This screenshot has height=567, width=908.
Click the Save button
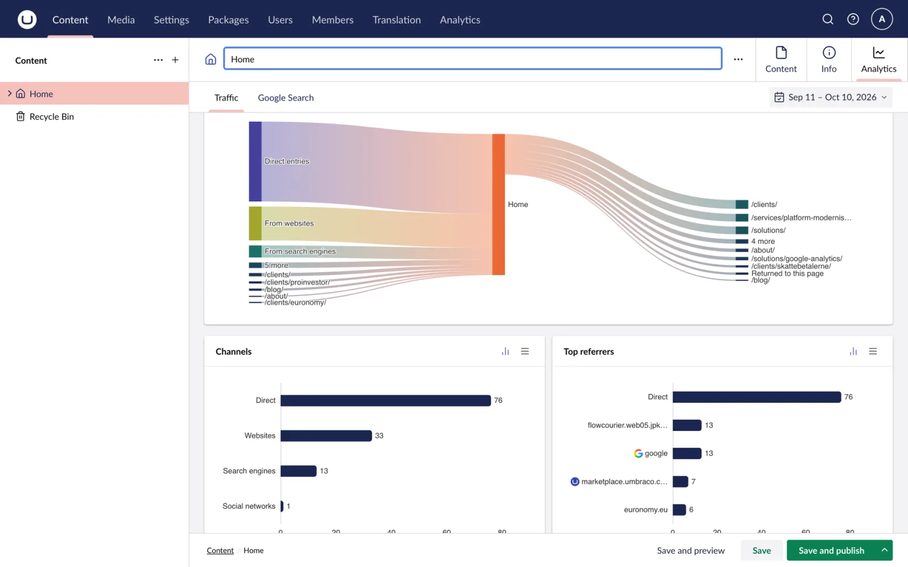[x=762, y=551]
